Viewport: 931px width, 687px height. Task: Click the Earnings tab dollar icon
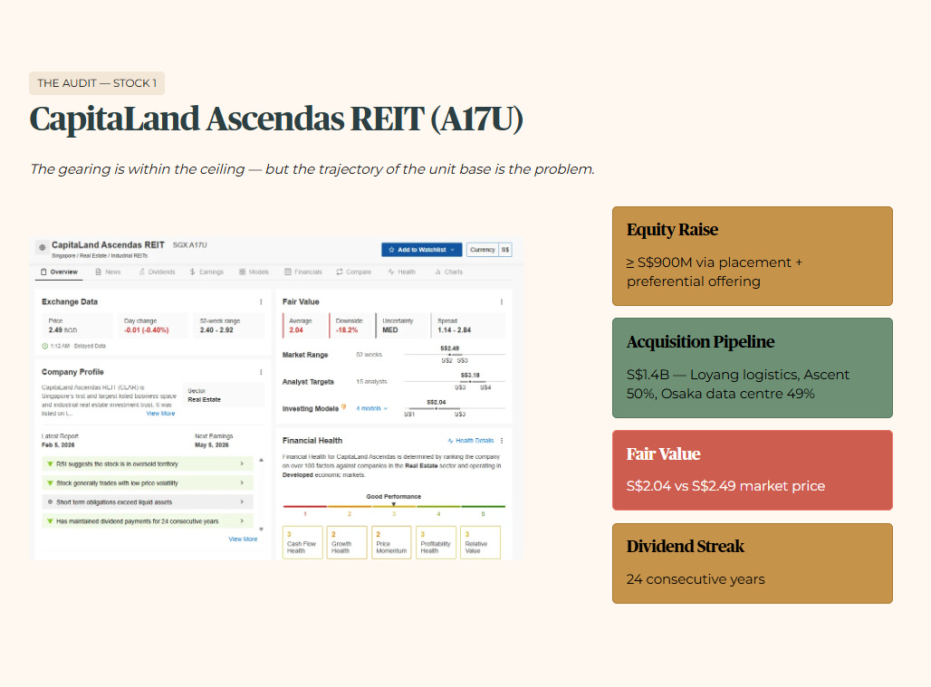tap(192, 272)
